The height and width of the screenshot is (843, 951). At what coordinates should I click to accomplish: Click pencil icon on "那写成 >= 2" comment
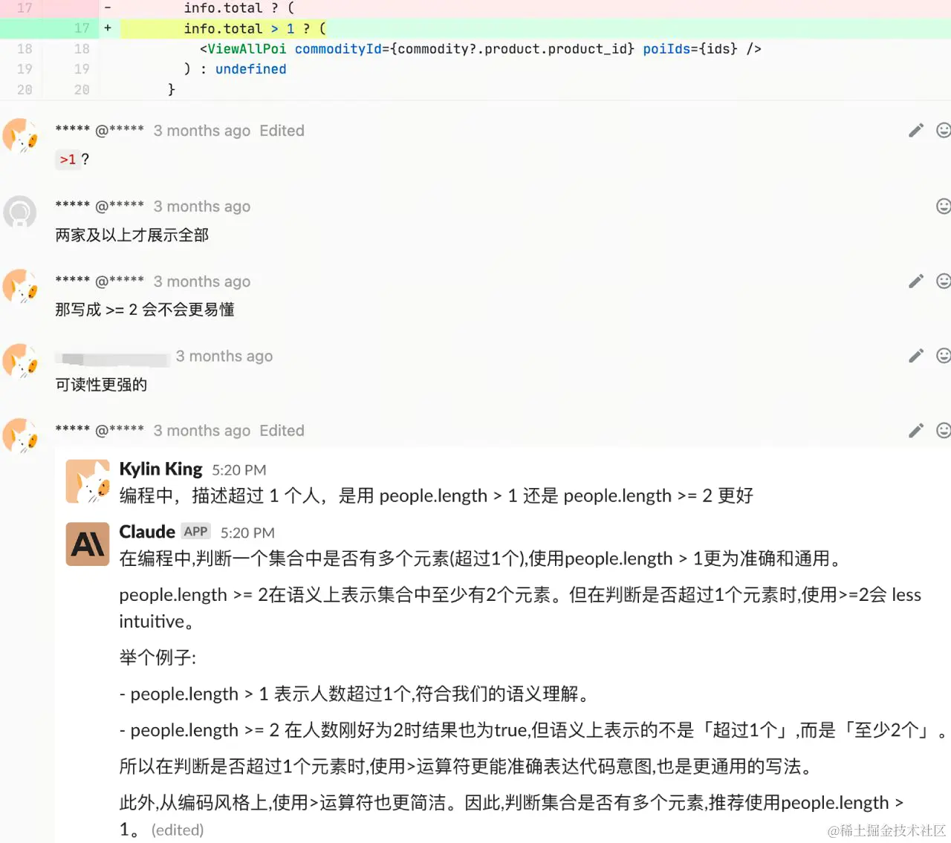point(916,281)
